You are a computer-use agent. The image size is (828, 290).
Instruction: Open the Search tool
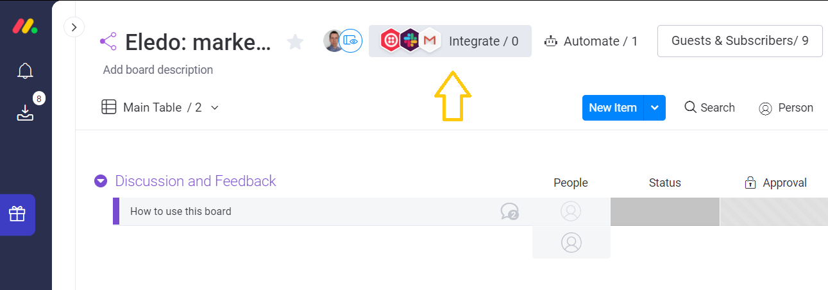tap(709, 108)
